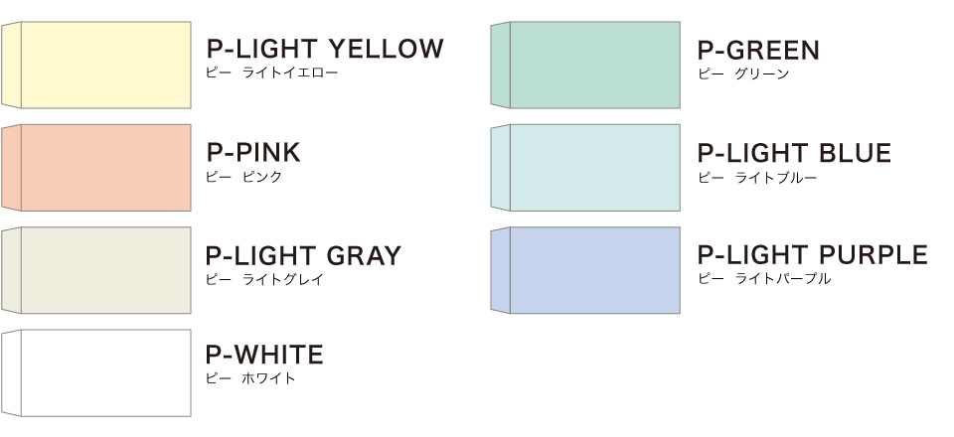Click the Japanese caption "ピー ライトパープル"
Viewport: 954px width, 437px height.
point(764,279)
